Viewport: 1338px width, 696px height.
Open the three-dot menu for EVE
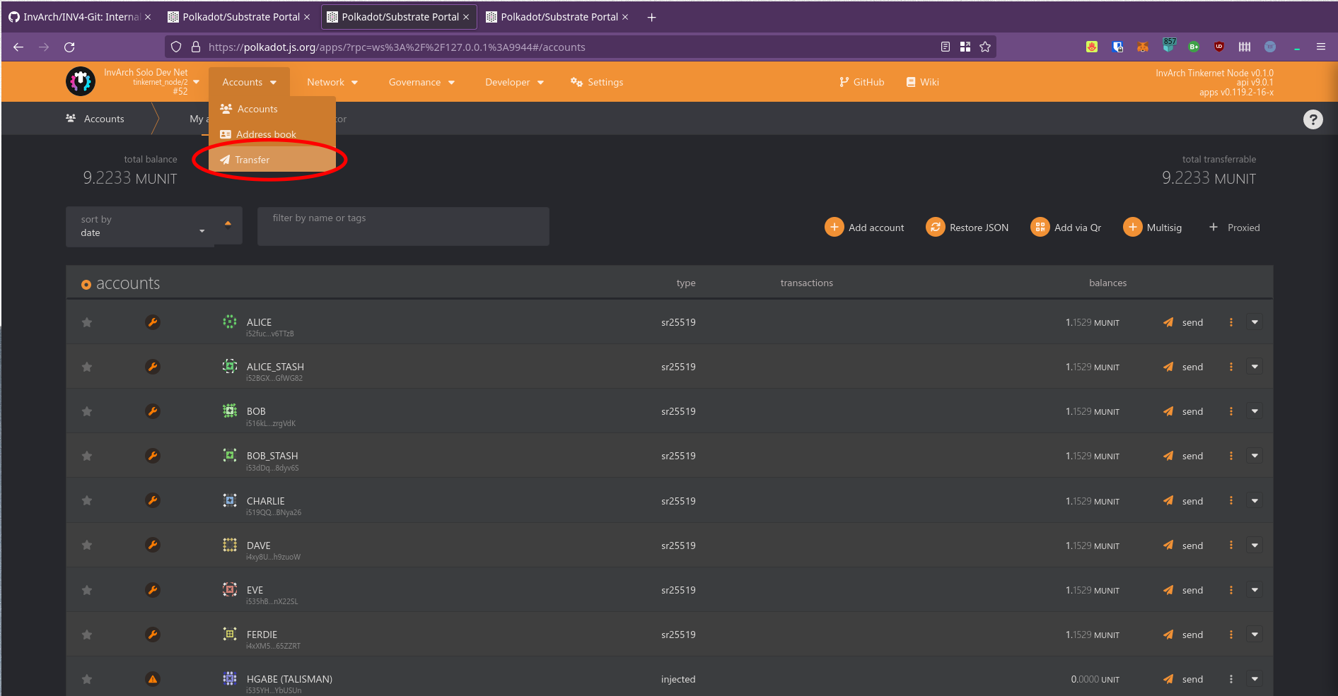point(1231,590)
